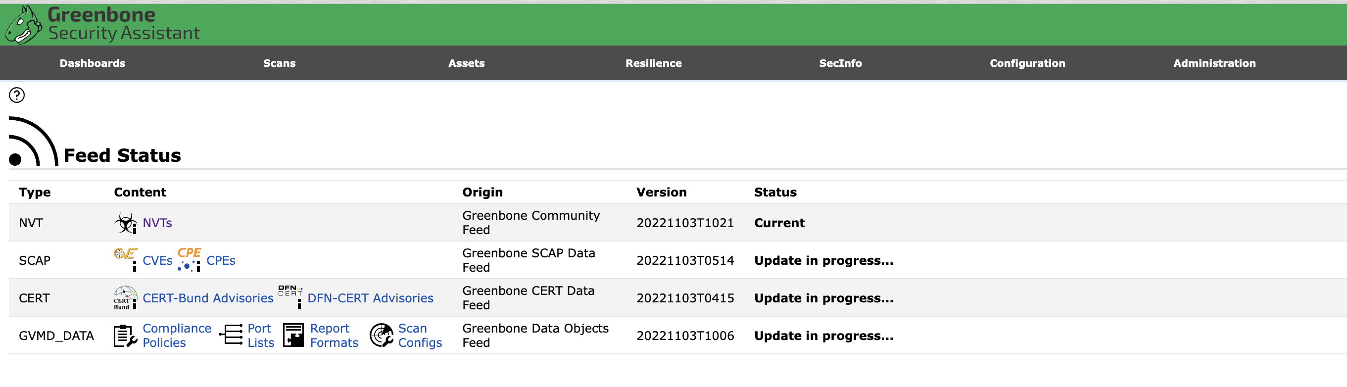Screen dimensions: 1347x387
Task: Click version 20221103T0415
Action: click(685, 298)
